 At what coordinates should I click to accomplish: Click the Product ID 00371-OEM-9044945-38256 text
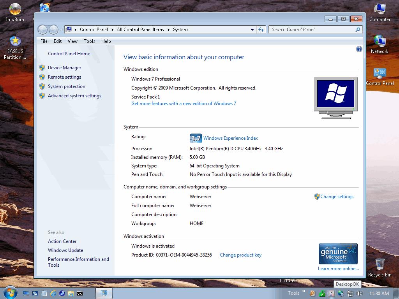[171, 255]
